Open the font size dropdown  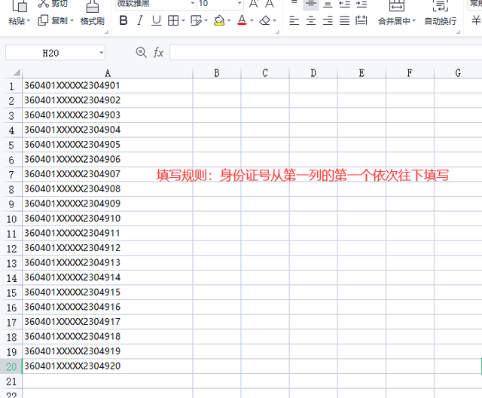239,4
